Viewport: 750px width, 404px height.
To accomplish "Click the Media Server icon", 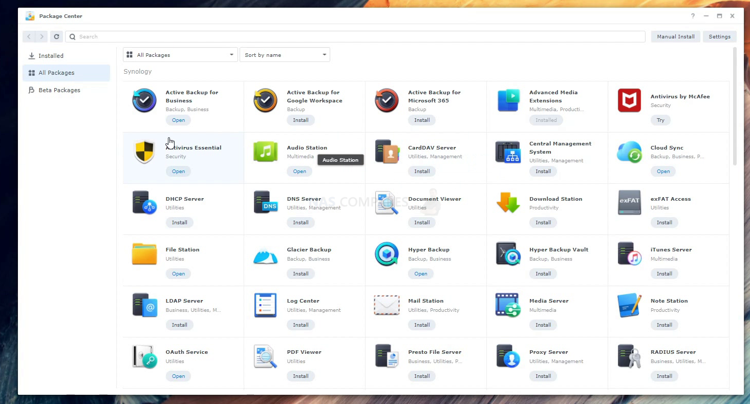I will coord(508,305).
